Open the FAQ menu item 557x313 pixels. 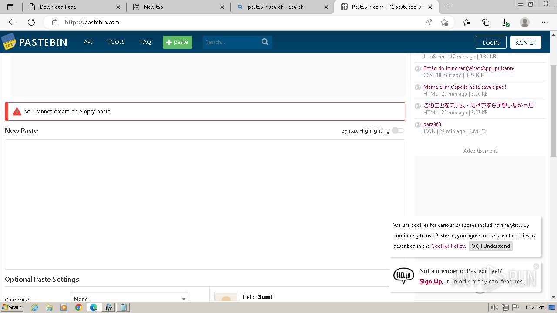click(146, 42)
